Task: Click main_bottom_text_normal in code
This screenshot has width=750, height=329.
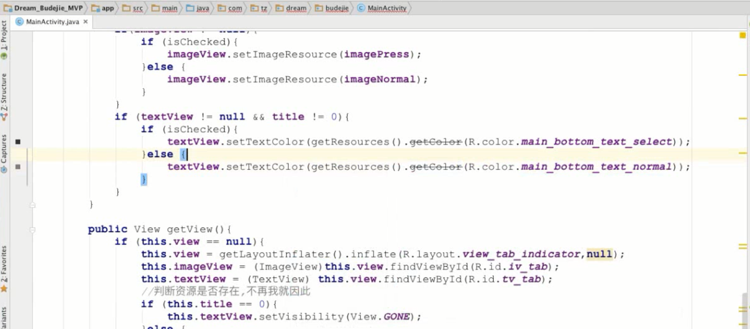Action: pyautogui.click(x=596, y=167)
